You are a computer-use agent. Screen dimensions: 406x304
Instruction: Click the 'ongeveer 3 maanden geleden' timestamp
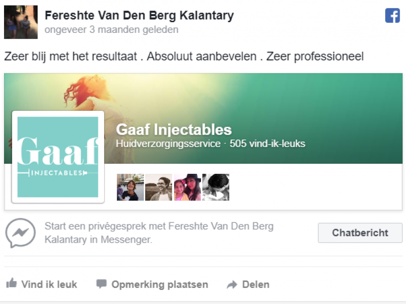tap(111, 29)
